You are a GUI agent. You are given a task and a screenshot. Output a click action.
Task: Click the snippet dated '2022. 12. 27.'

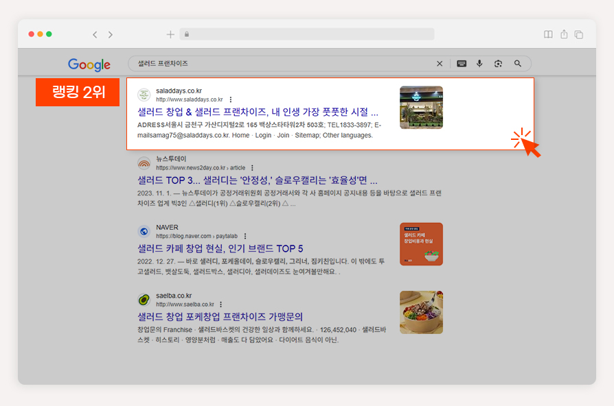261,266
